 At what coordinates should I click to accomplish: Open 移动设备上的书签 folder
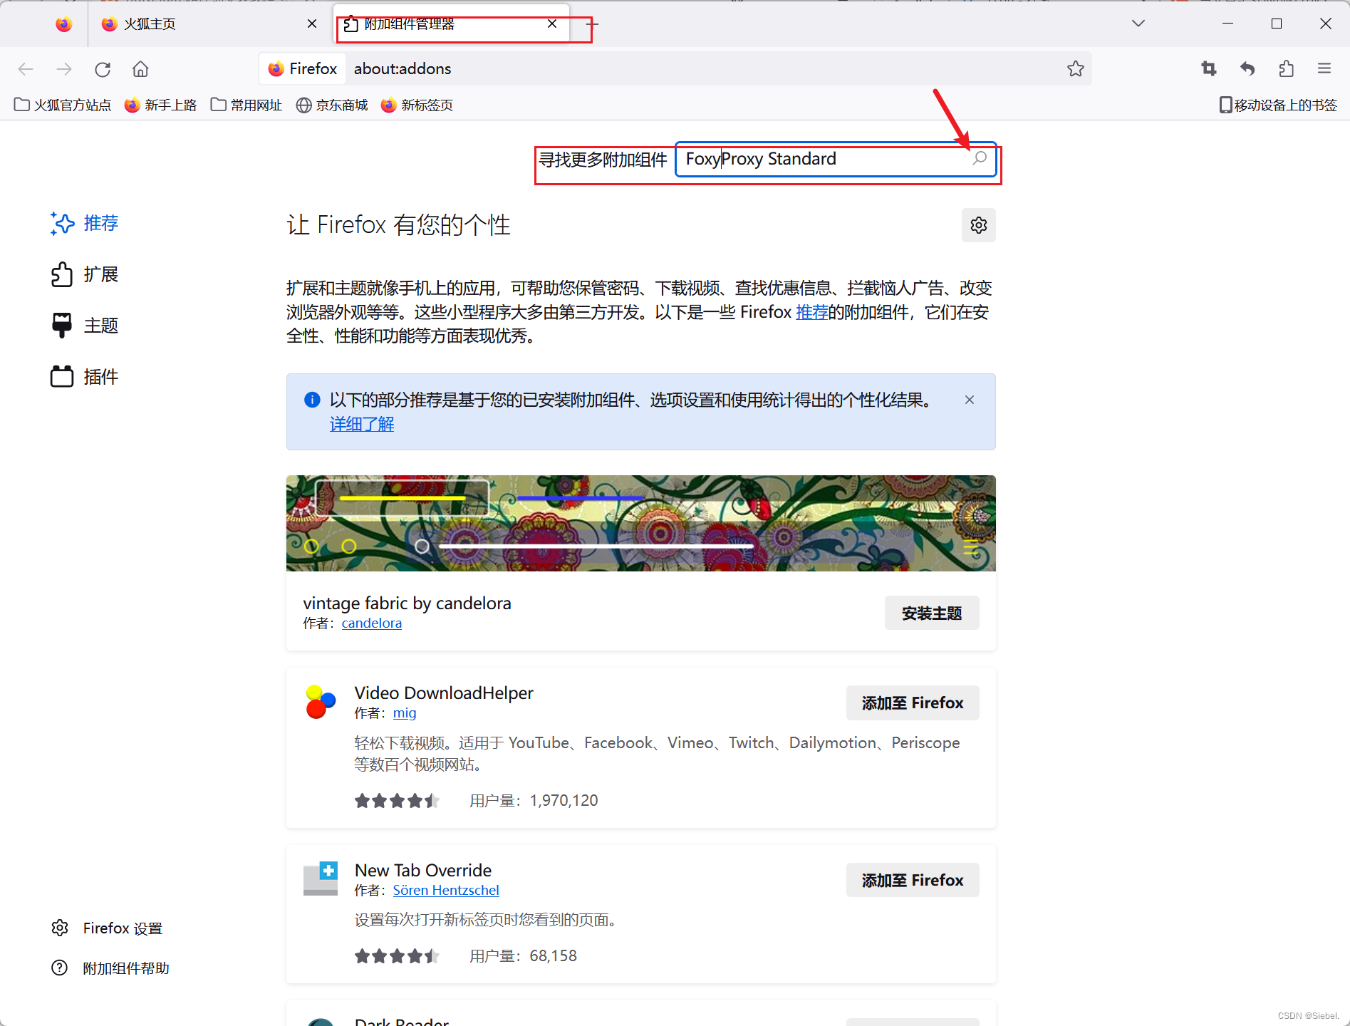(x=1278, y=105)
